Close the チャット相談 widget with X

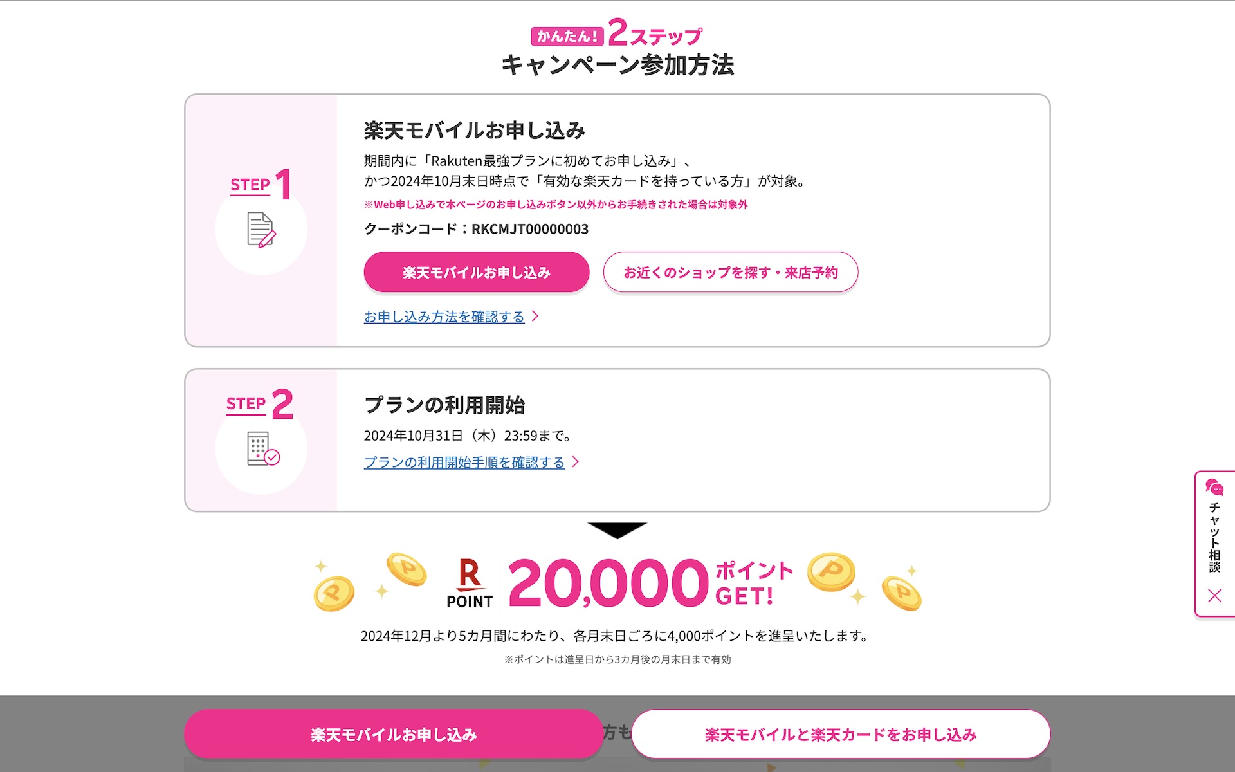[x=1214, y=596]
